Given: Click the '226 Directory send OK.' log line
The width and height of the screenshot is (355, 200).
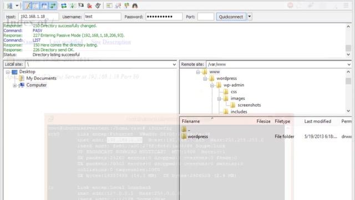Looking at the screenshot, I should 53,50.
